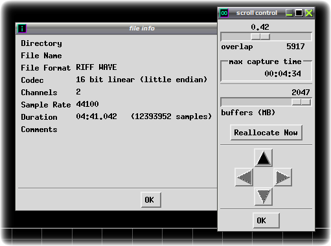
Task: Click the Reallocate Now button
Action: pos(266,133)
